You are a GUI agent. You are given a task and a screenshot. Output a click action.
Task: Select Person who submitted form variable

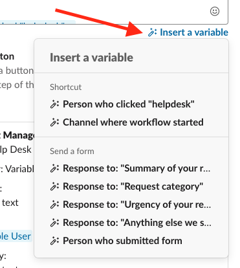[116, 241]
